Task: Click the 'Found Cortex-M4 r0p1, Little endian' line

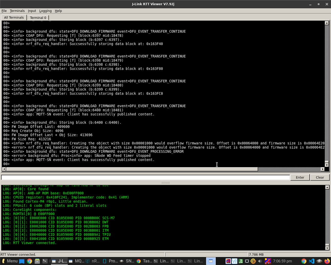Action: pos(45,201)
